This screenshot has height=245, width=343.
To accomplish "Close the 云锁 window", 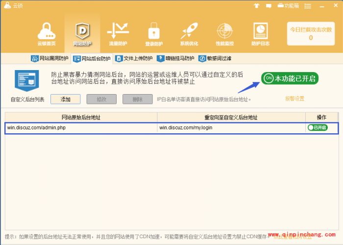I will [336, 5].
